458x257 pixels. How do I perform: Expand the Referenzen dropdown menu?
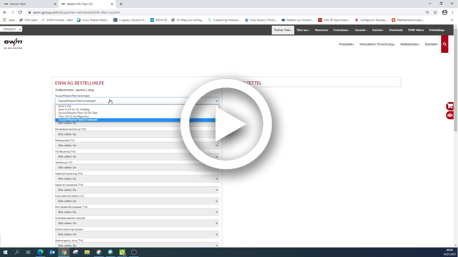click(410, 44)
